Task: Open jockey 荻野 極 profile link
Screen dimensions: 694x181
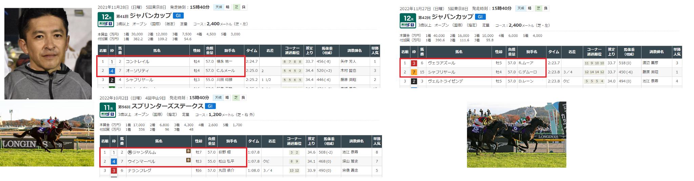Action: coord(224,153)
